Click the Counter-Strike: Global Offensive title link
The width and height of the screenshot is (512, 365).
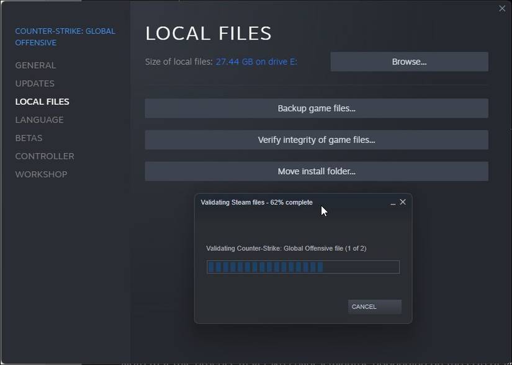[x=65, y=37]
